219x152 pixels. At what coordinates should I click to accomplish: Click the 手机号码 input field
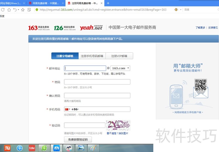97,109
